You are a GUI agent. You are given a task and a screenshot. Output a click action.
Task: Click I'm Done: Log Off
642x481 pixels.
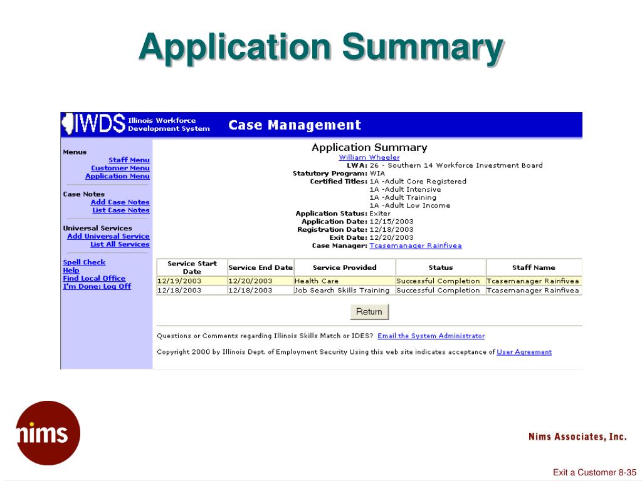(x=97, y=286)
